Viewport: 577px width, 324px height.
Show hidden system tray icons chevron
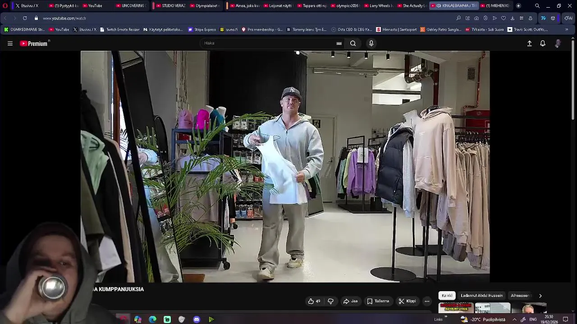point(514,319)
